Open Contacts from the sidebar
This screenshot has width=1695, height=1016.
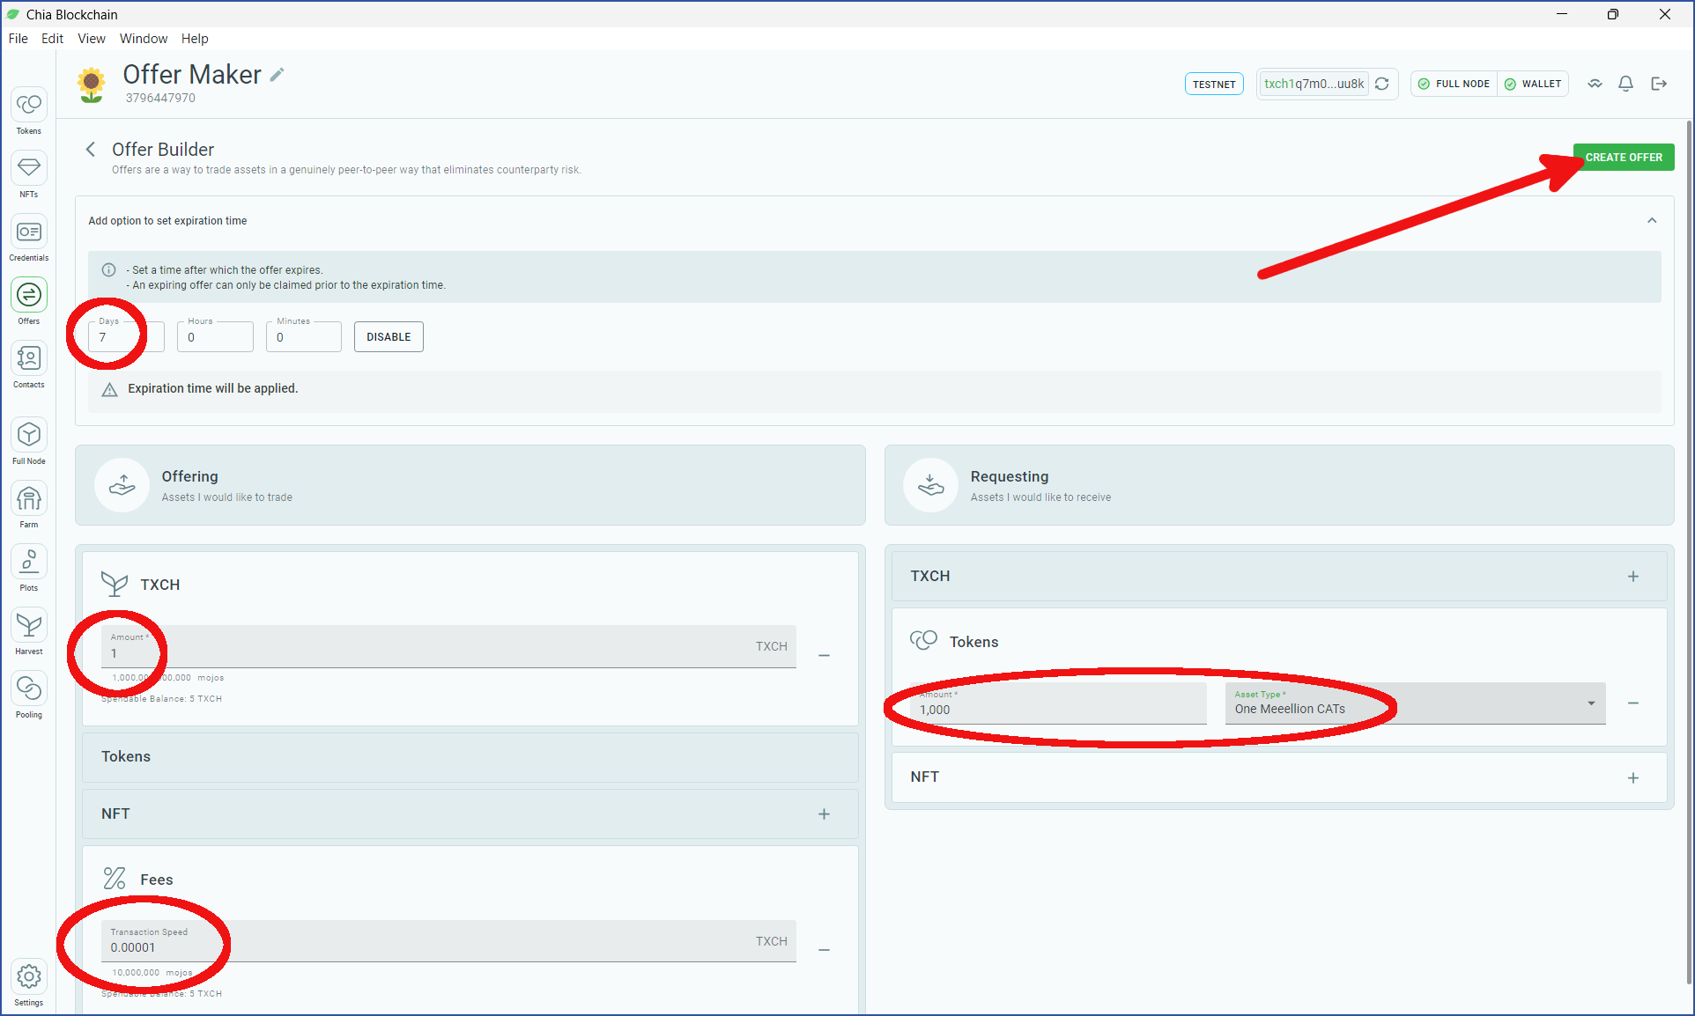pos(29,365)
